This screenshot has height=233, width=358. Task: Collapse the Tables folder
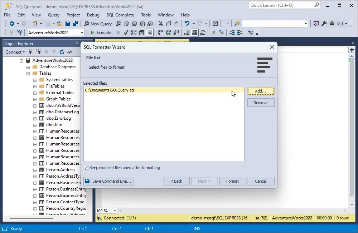(28, 73)
